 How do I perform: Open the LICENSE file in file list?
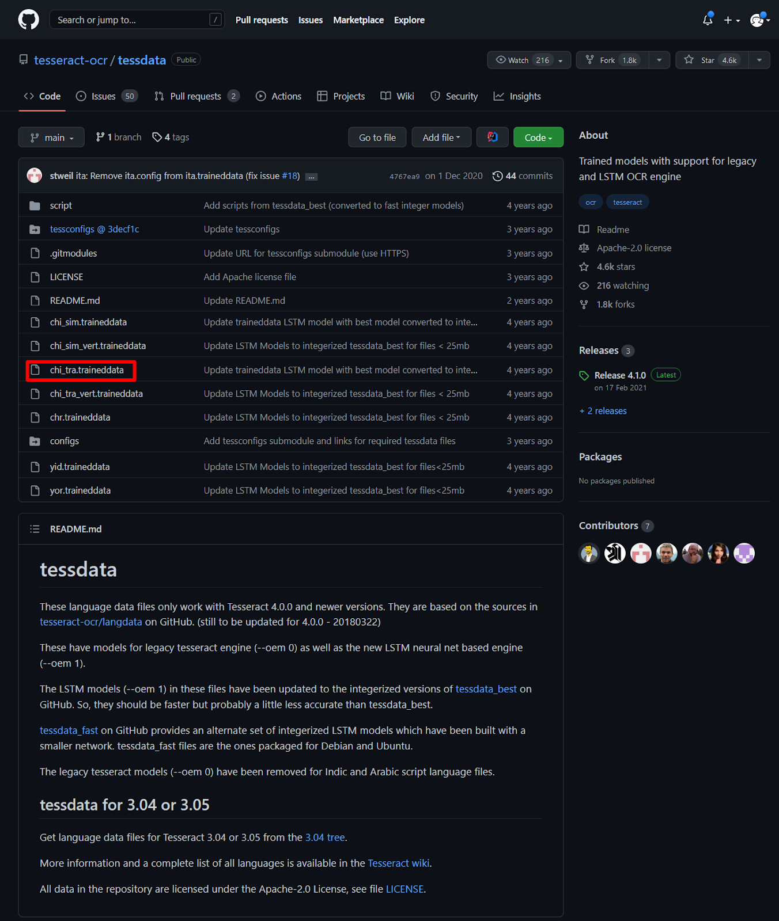coord(67,277)
